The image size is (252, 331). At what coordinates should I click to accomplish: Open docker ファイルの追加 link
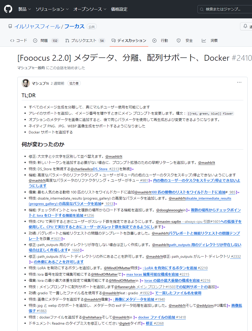pos(157,317)
